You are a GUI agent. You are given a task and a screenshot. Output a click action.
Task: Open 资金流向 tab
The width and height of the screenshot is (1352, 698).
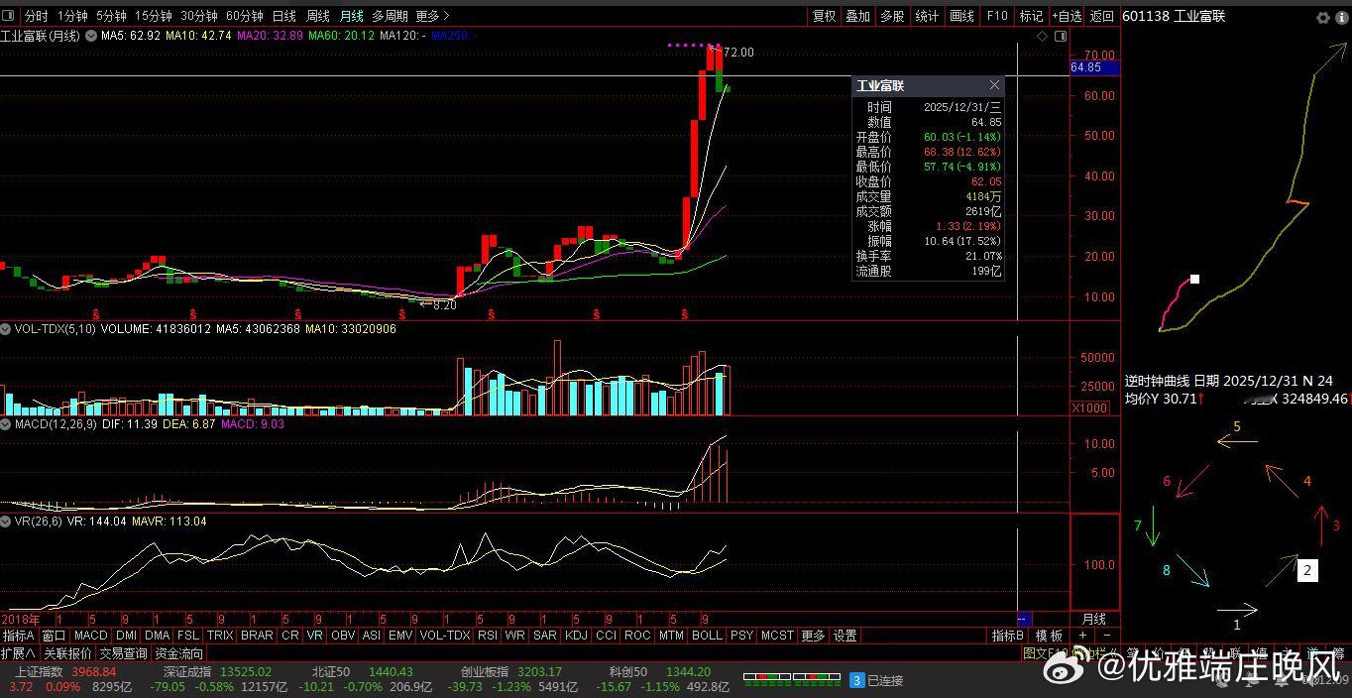pos(179,653)
